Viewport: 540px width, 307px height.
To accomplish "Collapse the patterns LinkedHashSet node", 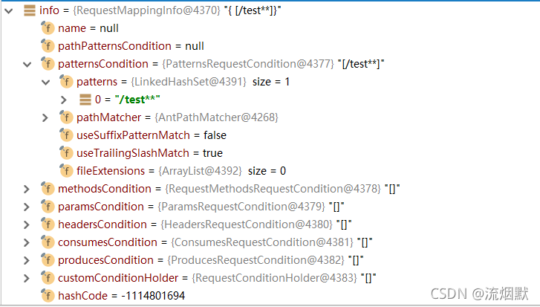I will click(45, 82).
